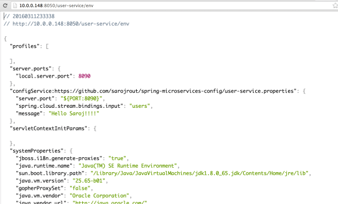The width and height of the screenshot is (338, 204).
Task: Select the "java.vm.vendor" key
Action: (x=40, y=196)
